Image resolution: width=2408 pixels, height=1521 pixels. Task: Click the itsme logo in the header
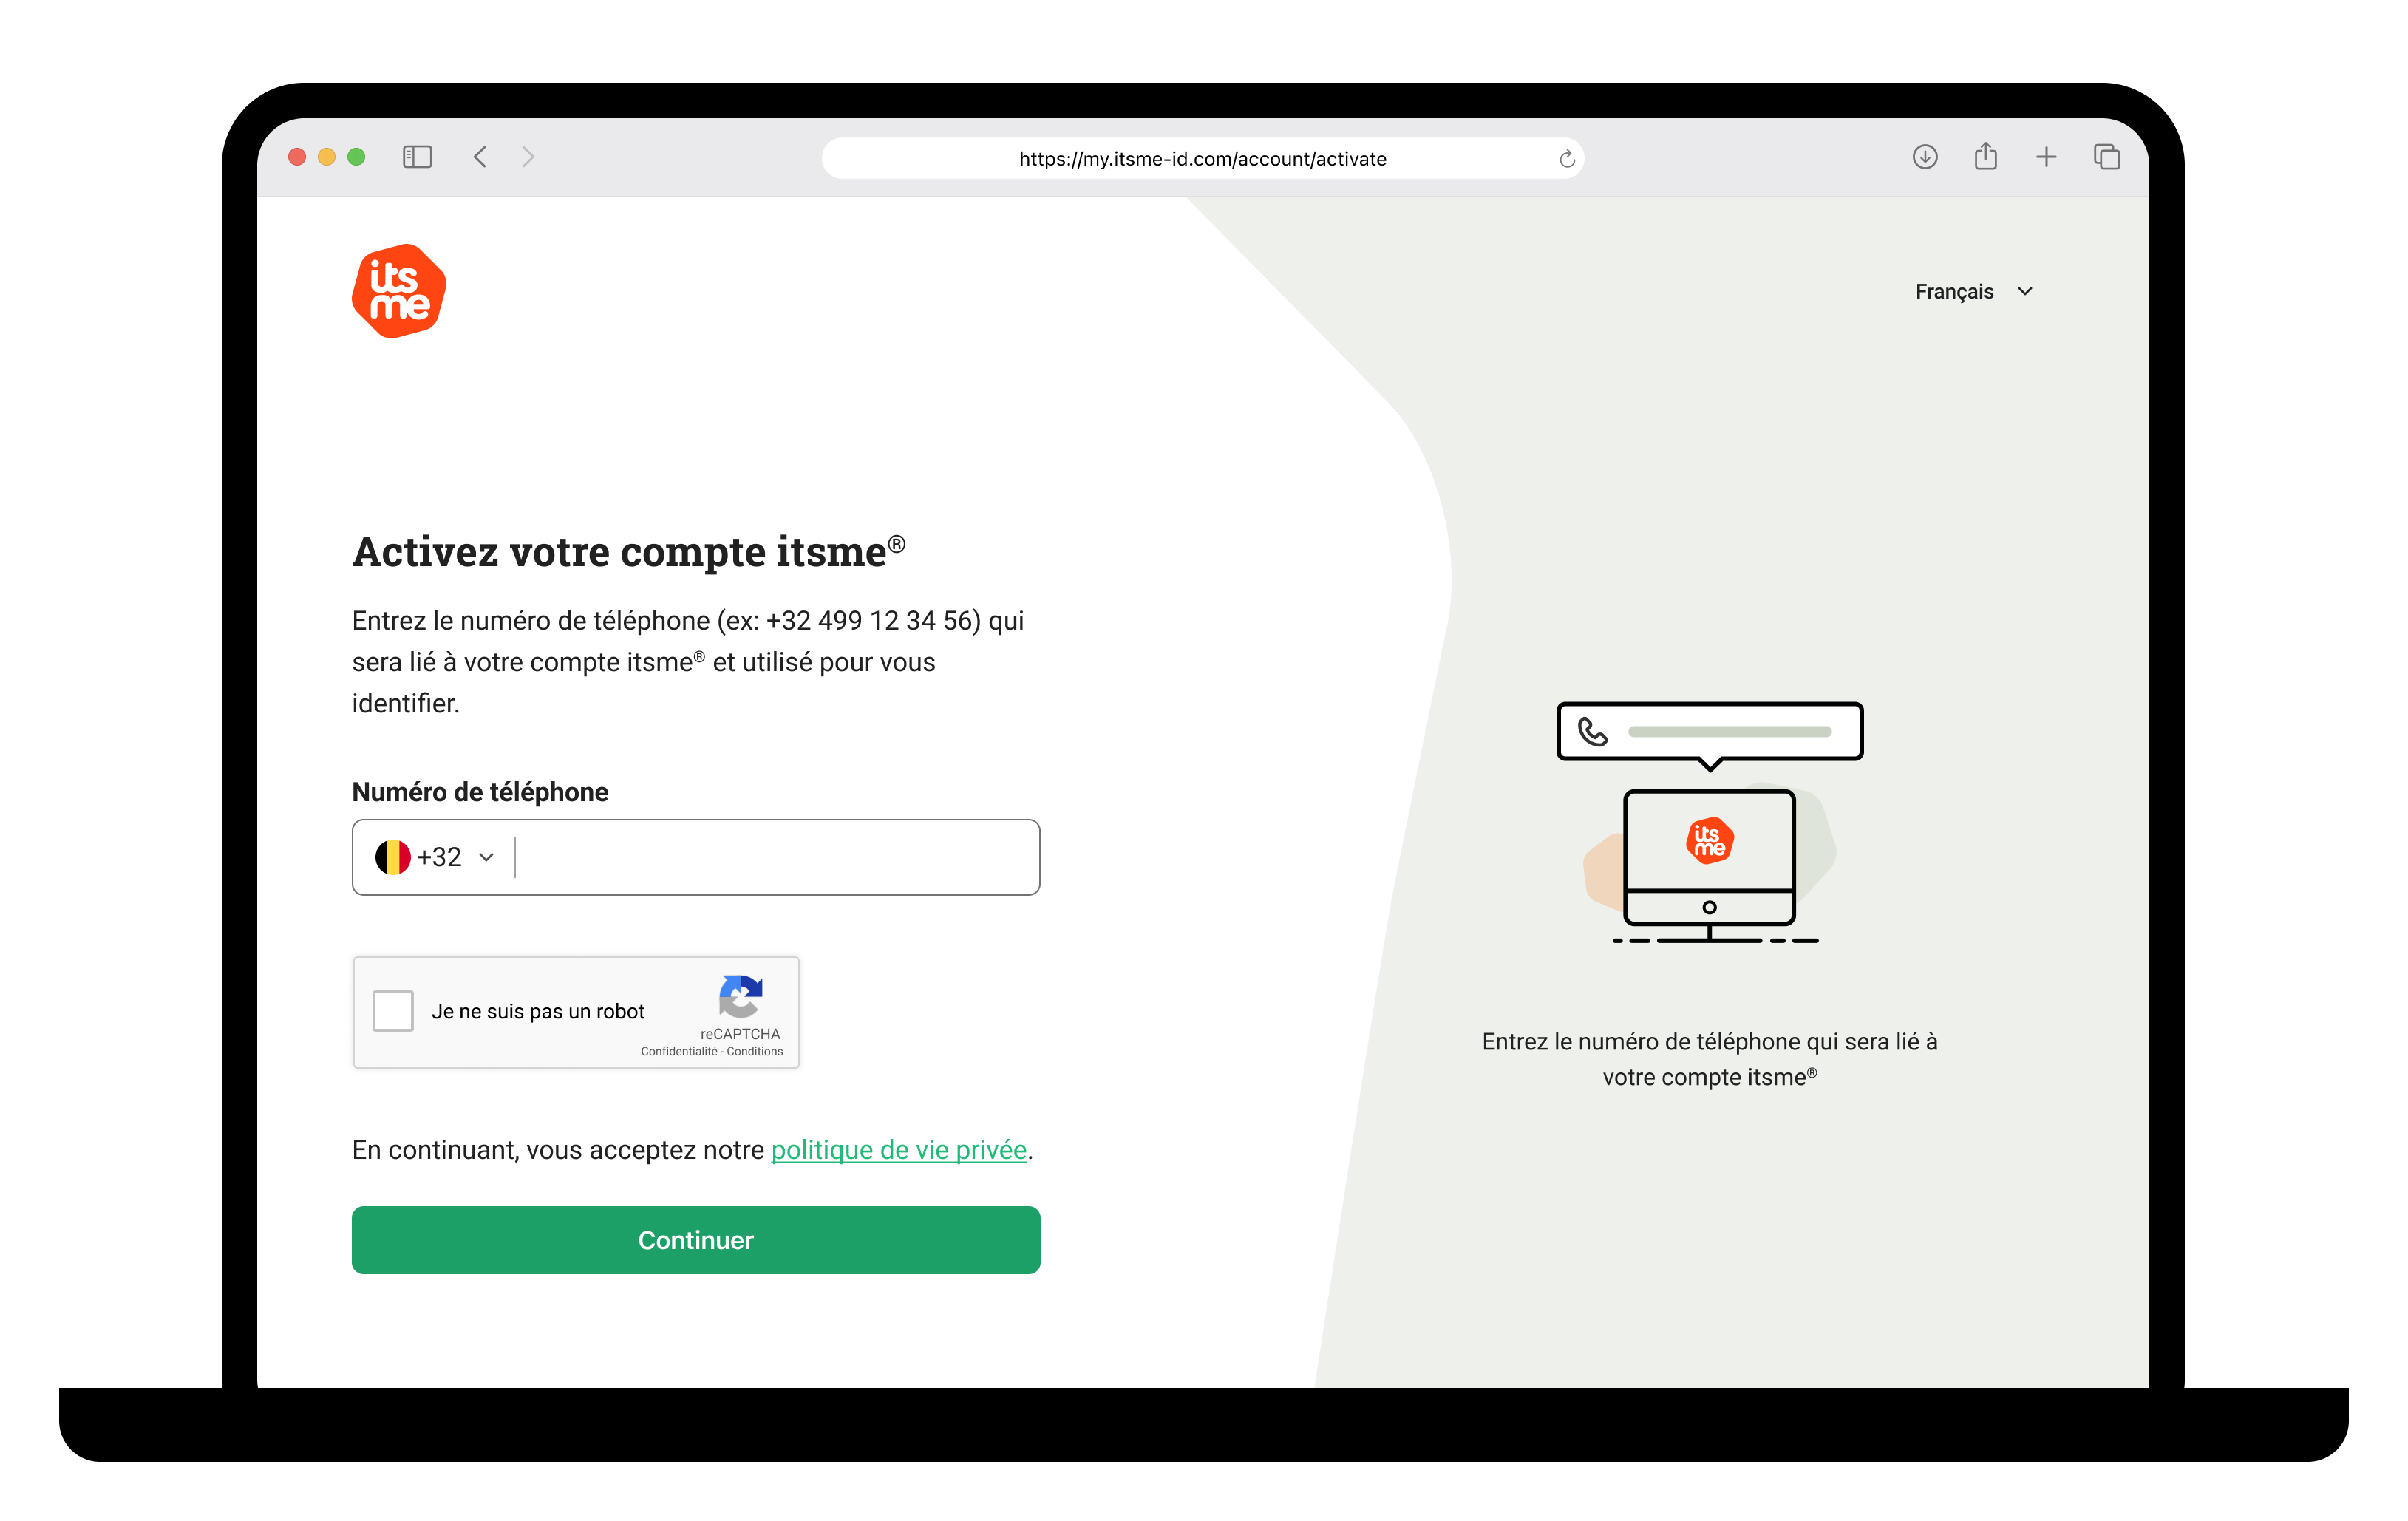[399, 291]
